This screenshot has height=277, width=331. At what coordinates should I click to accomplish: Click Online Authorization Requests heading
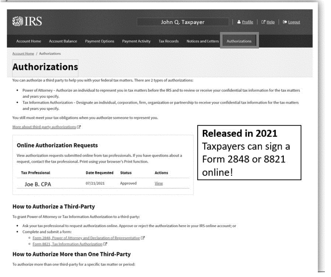pos(57,145)
